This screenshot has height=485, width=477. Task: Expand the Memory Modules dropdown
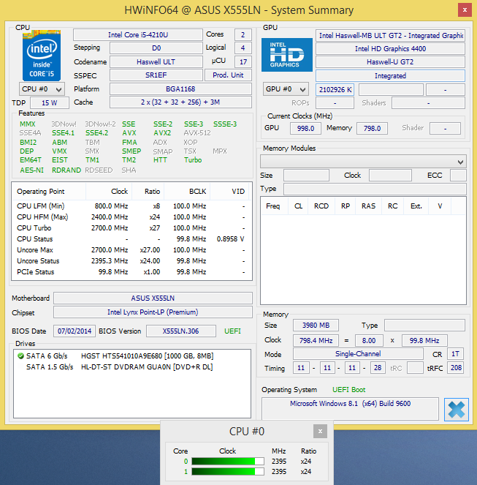click(363, 162)
